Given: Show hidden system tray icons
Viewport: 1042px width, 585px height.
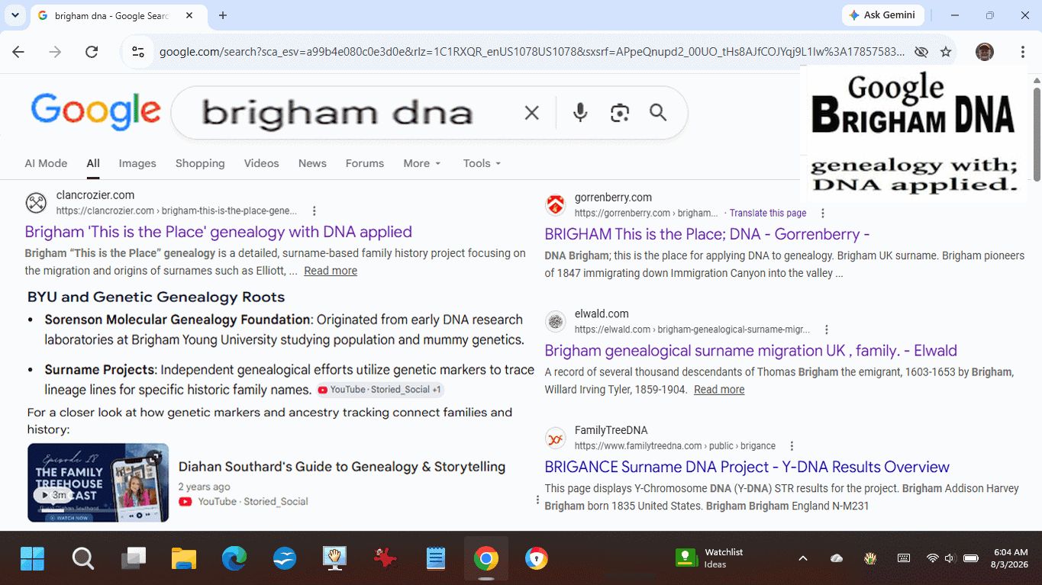Looking at the screenshot, I should coord(803,558).
